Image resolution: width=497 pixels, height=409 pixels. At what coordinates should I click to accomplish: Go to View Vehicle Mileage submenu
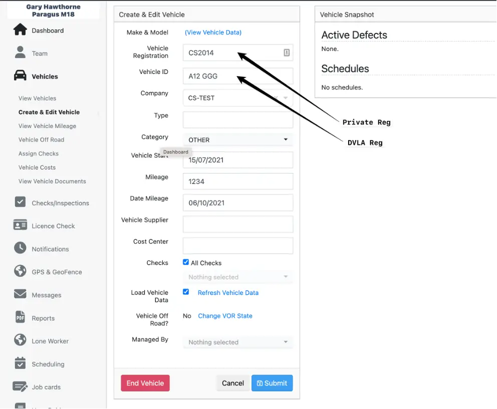47,126
